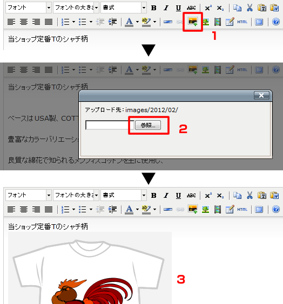283x304 pixels.
Task: Click the copy icon in the top editor toolbar
Action: click(237, 8)
